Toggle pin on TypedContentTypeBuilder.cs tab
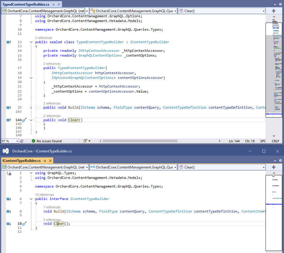This screenshot has height=253, width=284. pos(53,4)
